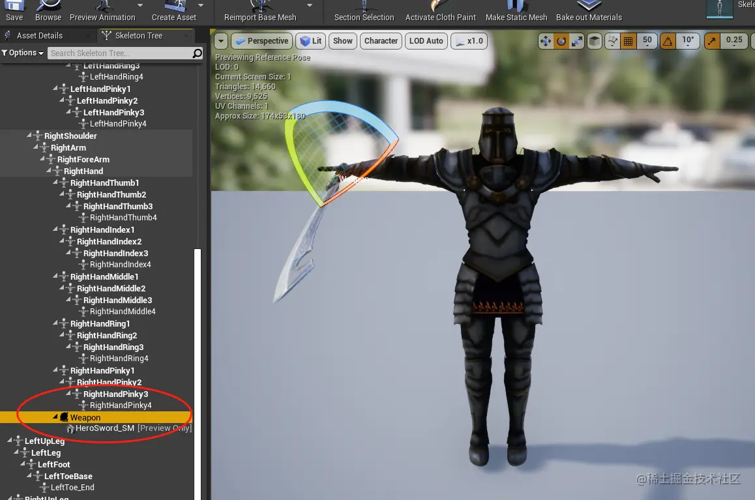
Task: Open the Preview Animation dropdown arrow
Action: (x=140, y=5)
